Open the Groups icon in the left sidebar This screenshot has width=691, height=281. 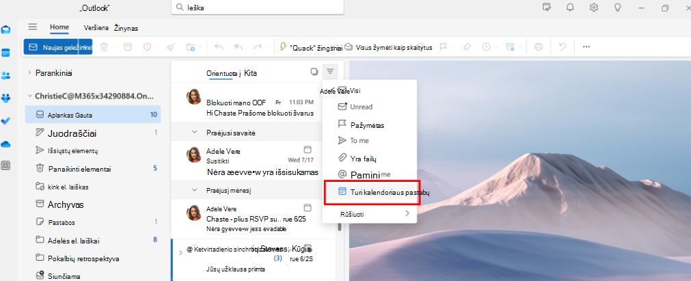tap(6, 98)
